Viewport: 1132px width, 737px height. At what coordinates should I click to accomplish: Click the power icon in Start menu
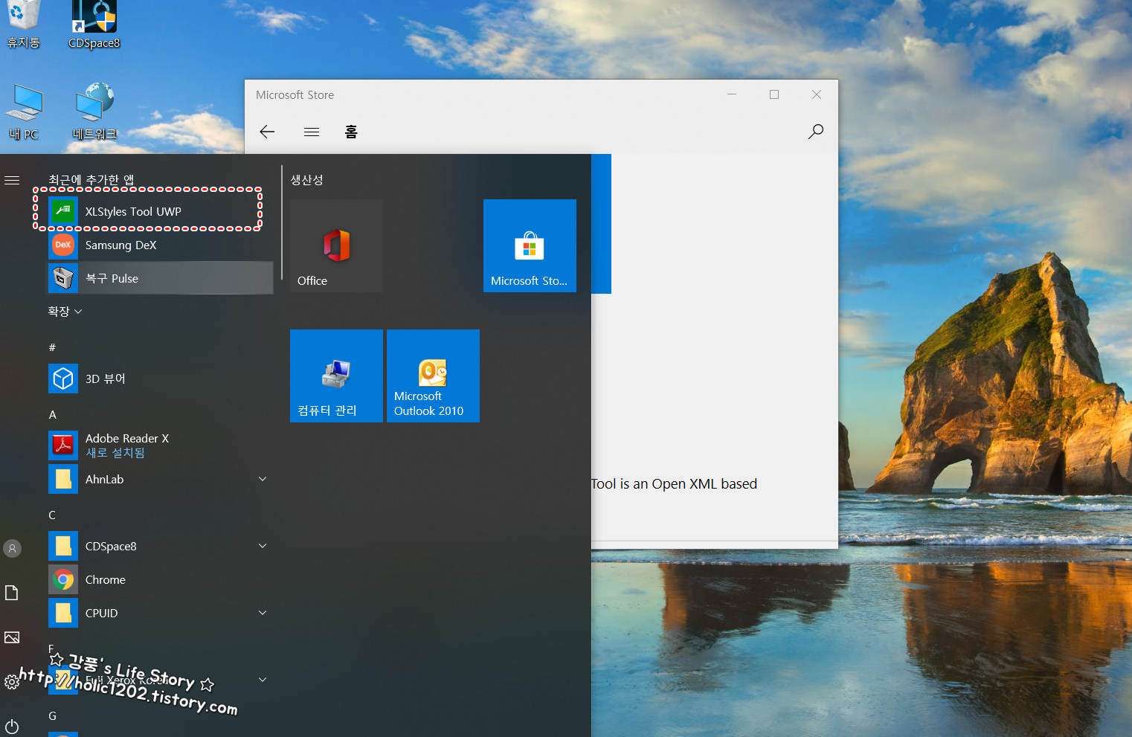(12, 727)
